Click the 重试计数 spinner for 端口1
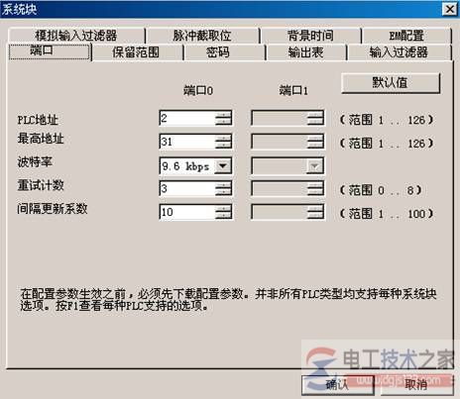 click(x=315, y=188)
